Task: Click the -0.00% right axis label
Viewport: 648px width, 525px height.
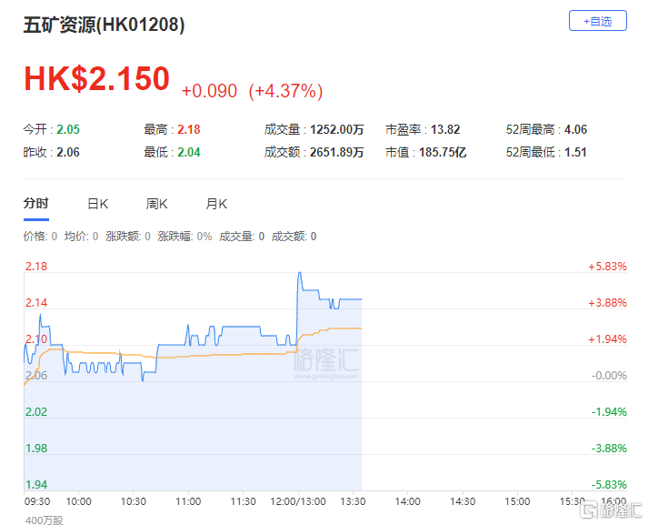Action: click(x=609, y=376)
